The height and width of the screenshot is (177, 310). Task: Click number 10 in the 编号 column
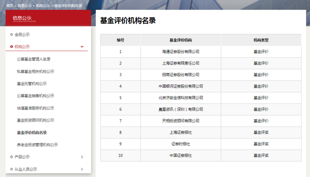click(120, 155)
